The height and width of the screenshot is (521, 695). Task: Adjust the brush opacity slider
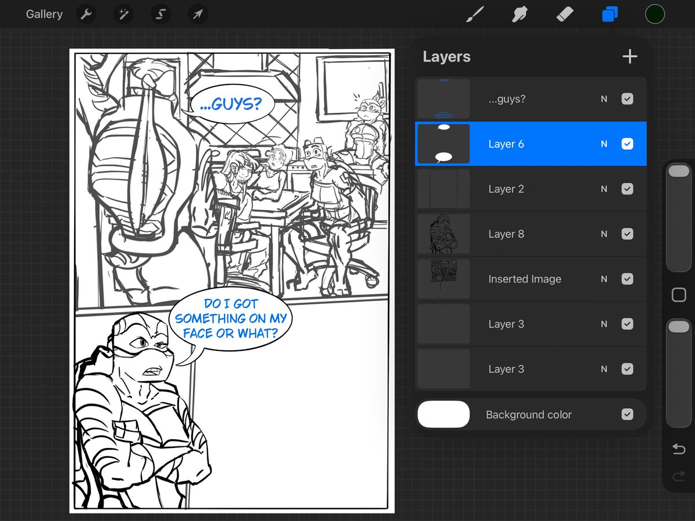(x=679, y=373)
